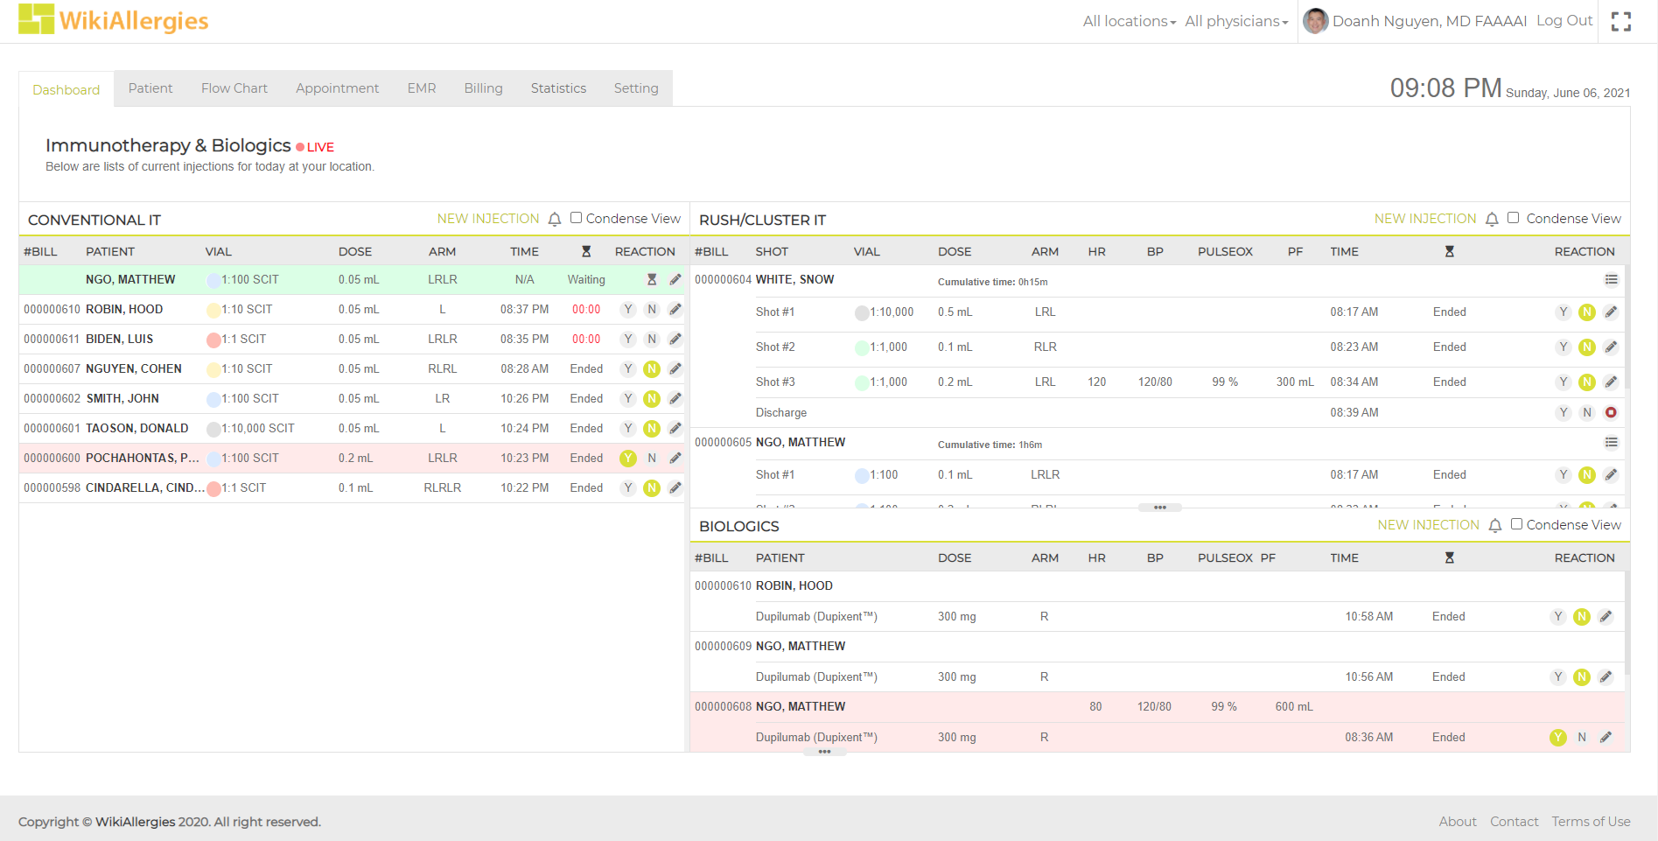Click the Log Out link

(x=1564, y=21)
